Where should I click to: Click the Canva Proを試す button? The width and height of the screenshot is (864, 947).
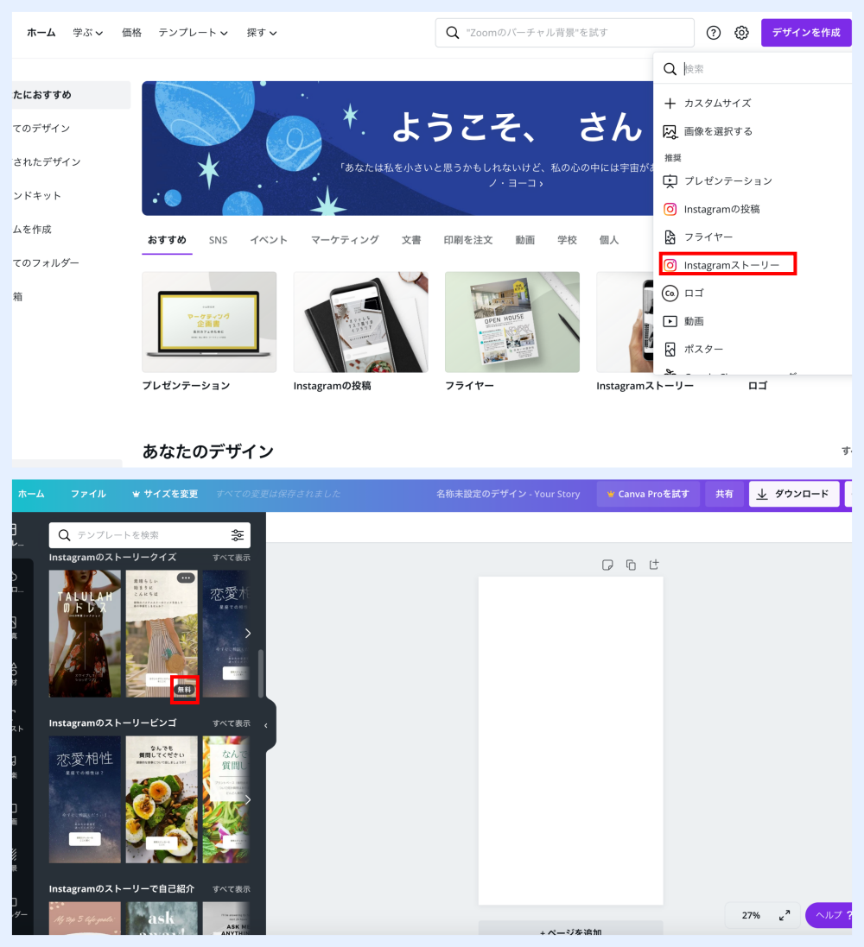click(x=648, y=494)
